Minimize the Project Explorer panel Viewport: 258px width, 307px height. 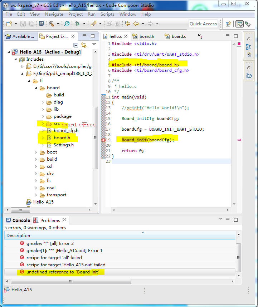[x=84, y=35]
